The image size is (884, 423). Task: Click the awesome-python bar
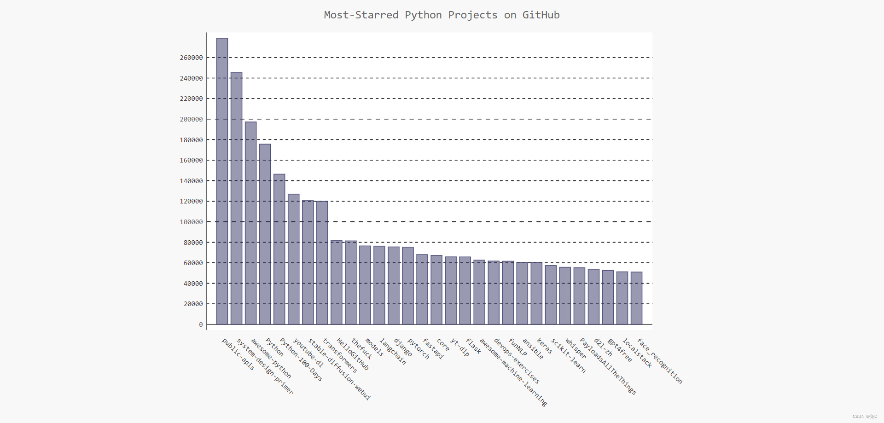pyautogui.click(x=250, y=223)
